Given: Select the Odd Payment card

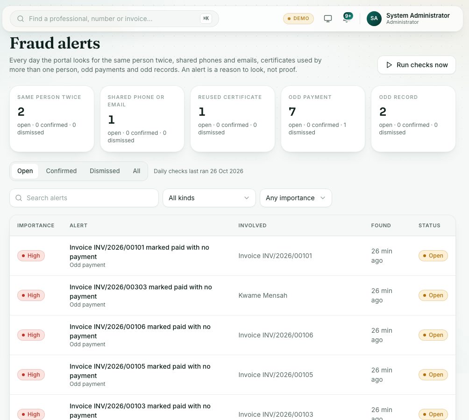Looking at the screenshot, I should coord(323,119).
